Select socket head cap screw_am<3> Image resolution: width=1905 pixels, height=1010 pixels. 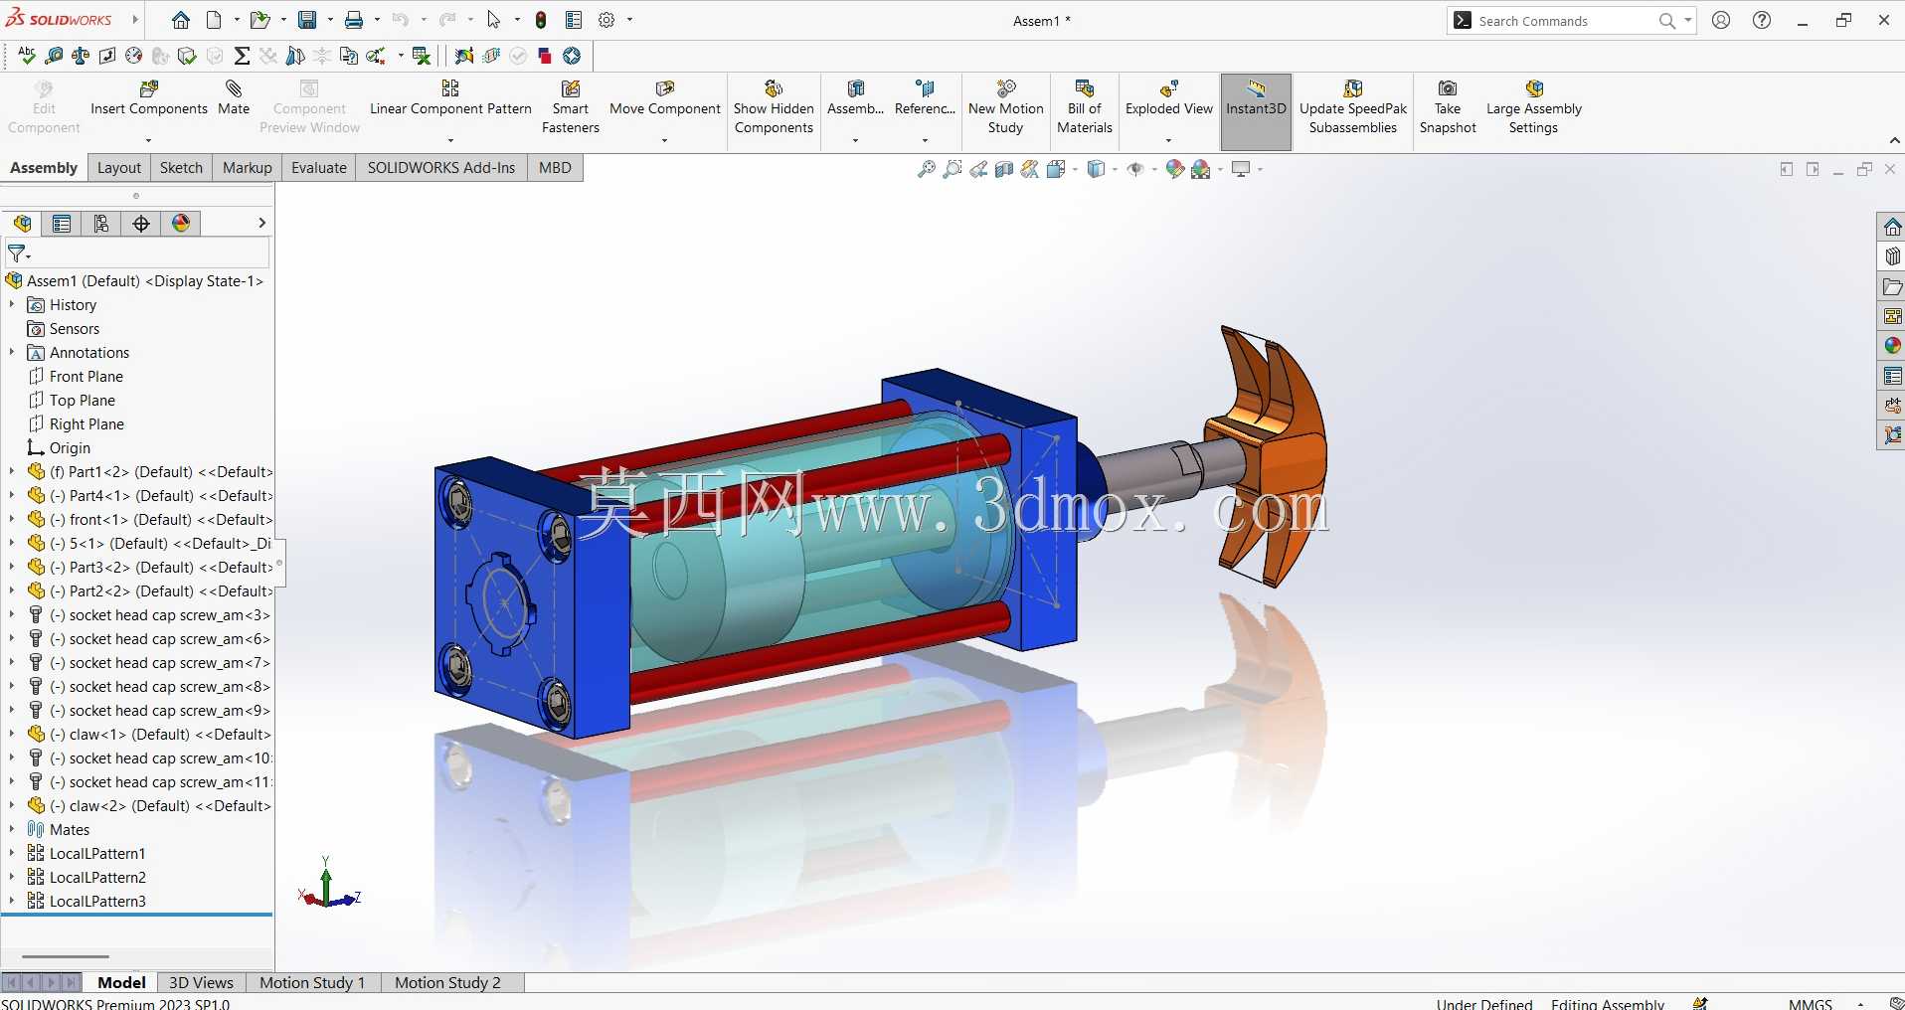159,615
